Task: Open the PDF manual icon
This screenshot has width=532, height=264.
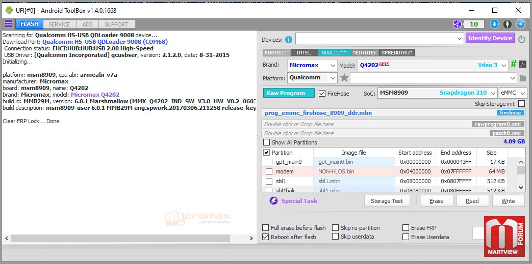Action: click(x=523, y=65)
